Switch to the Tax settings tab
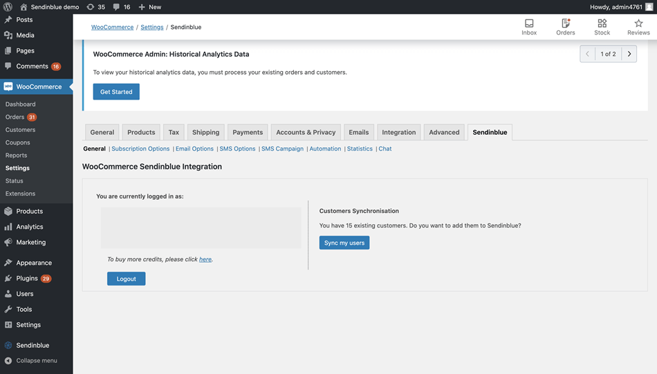Screen dimensions: 657x374 pos(174,132)
